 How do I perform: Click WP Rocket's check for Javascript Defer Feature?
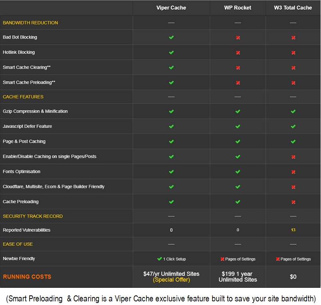[238, 127]
